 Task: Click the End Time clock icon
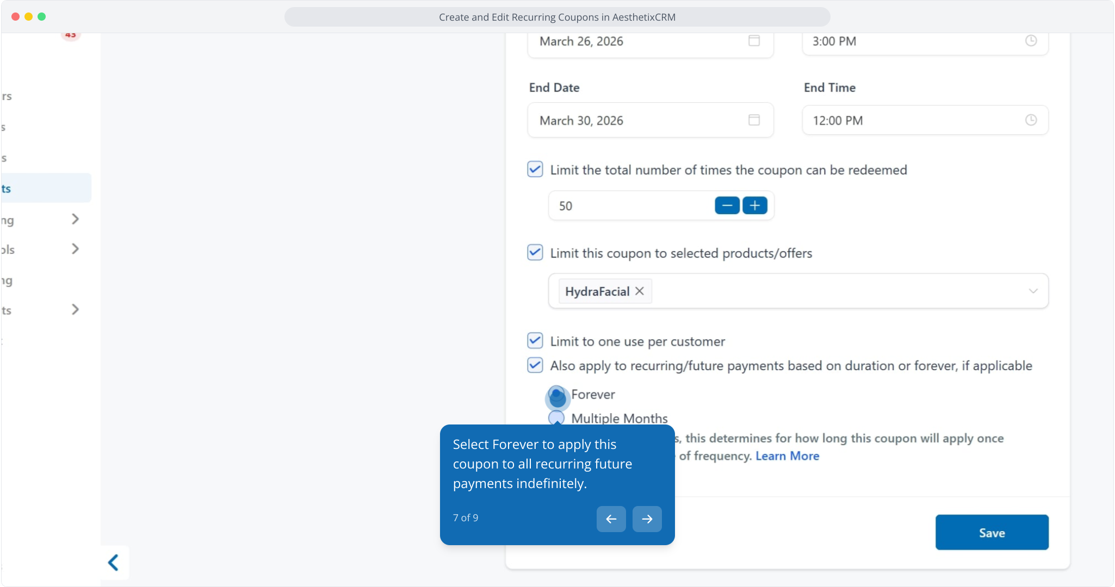click(1031, 120)
